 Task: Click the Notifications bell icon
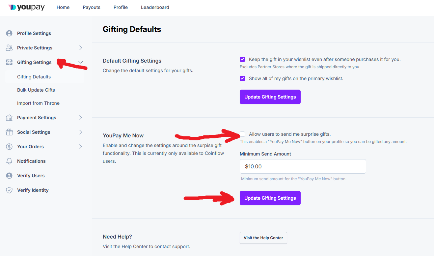pyautogui.click(x=9, y=161)
